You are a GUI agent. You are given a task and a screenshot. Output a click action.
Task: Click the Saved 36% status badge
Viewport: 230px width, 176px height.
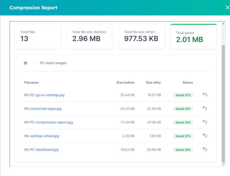(x=183, y=150)
